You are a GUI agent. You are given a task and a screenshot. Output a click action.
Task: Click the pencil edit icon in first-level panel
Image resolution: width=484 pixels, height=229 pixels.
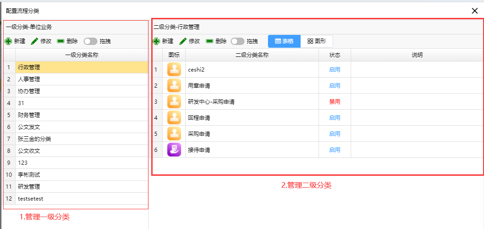click(x=34, y=41)
